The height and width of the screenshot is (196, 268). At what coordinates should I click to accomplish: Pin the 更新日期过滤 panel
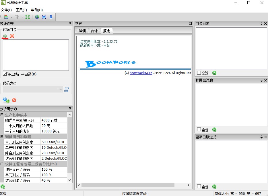[261, 137]
